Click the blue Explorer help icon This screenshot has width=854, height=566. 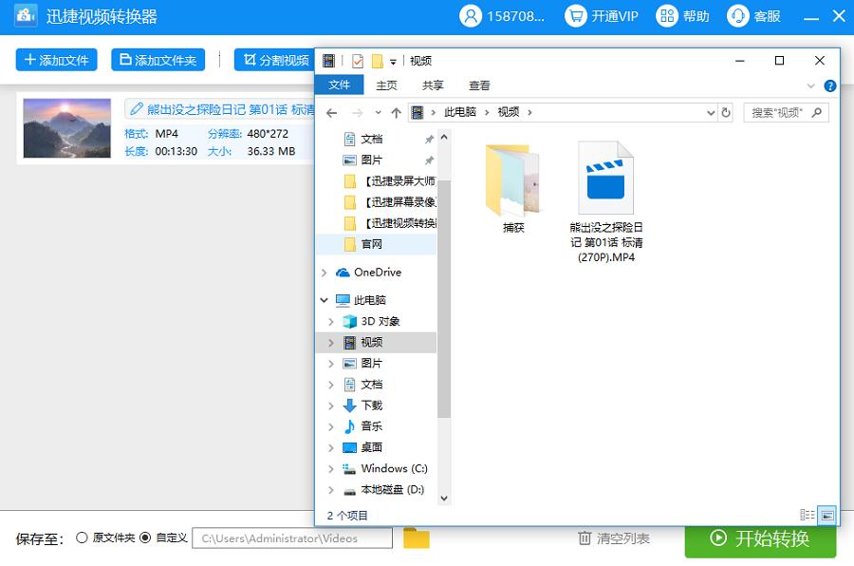(830, 85)
